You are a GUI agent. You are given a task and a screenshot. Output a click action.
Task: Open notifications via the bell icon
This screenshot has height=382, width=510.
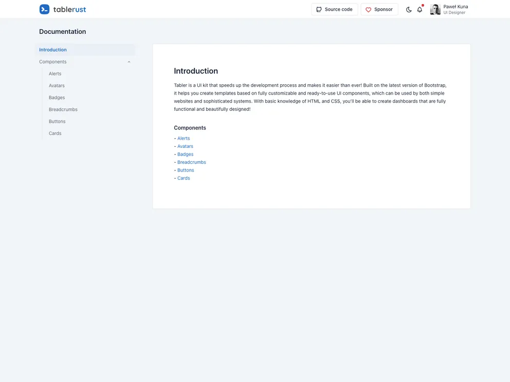coord(419,9)
